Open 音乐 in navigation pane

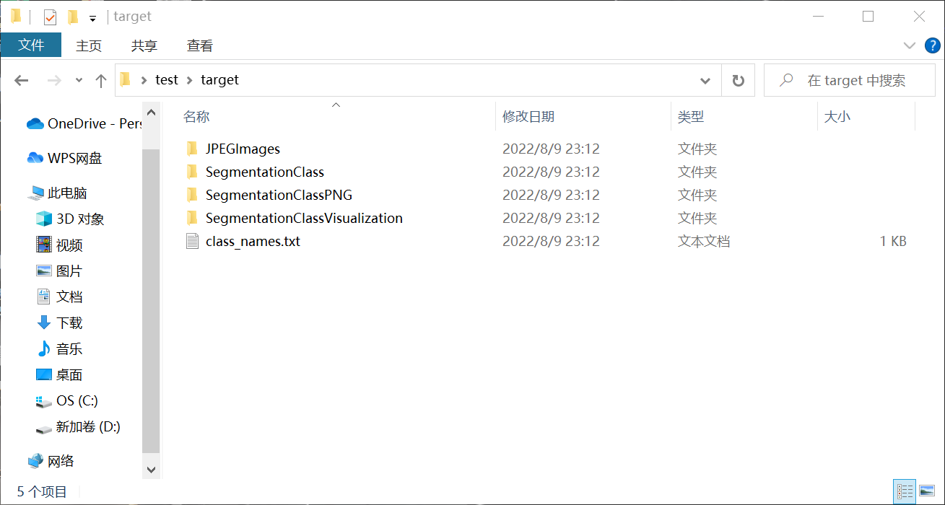(59, 348)
